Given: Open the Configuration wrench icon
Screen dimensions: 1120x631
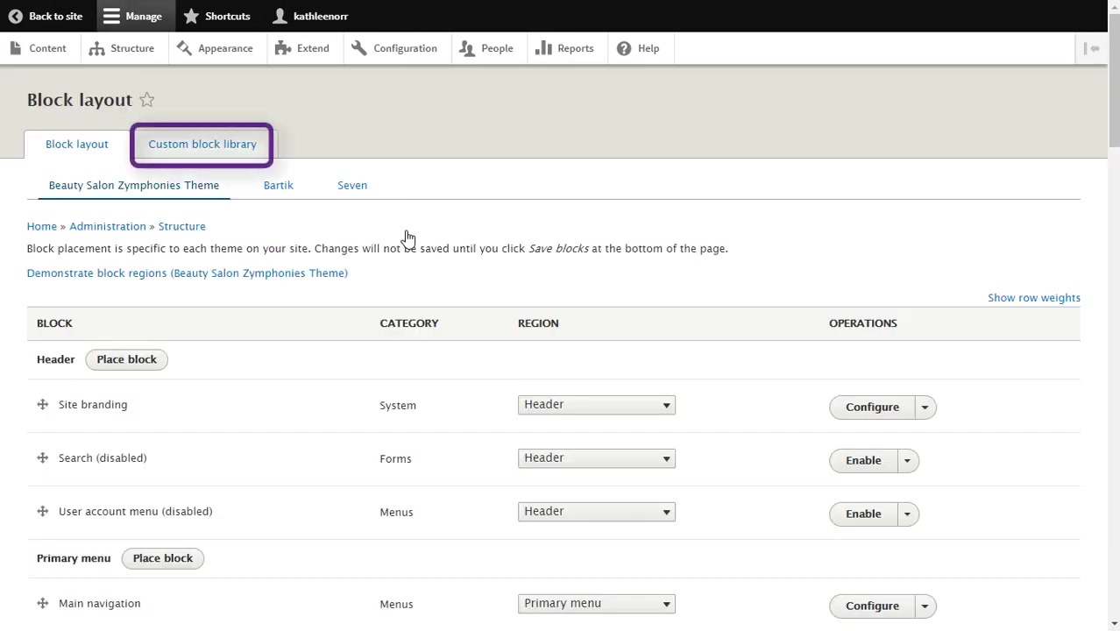Looking at the screenshot, I should coord(358,48).
